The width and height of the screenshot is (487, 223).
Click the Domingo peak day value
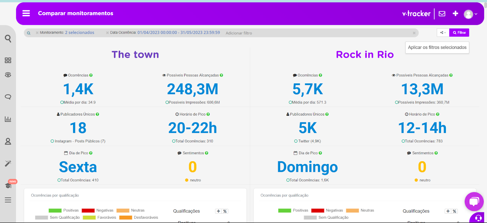[307, 167]
